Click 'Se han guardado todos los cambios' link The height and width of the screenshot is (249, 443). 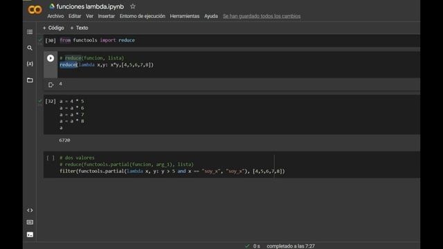[x=262, y=16]
